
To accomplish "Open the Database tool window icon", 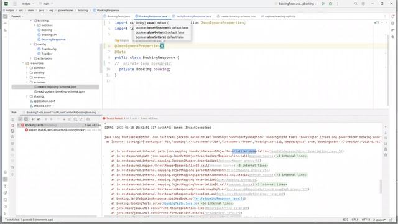I will (x=392, y=24).
